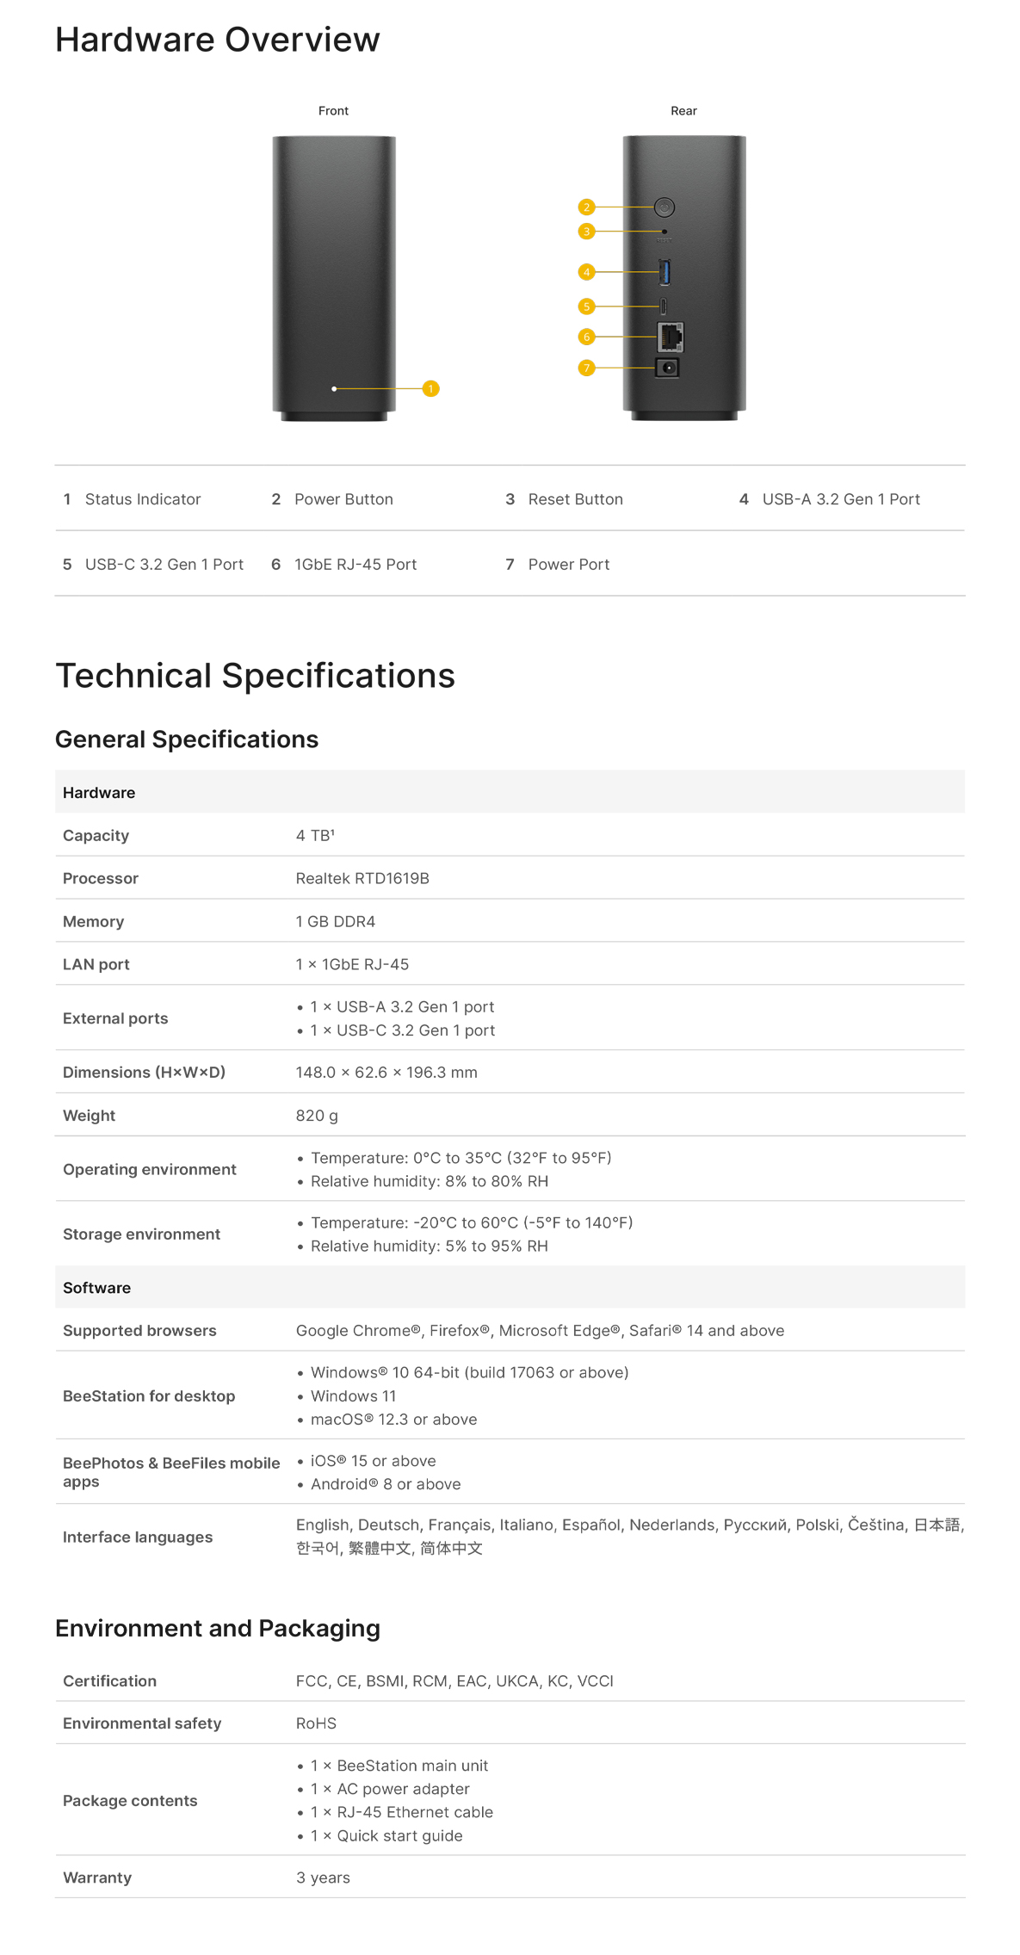Click the front view device image

click(334, 278)
